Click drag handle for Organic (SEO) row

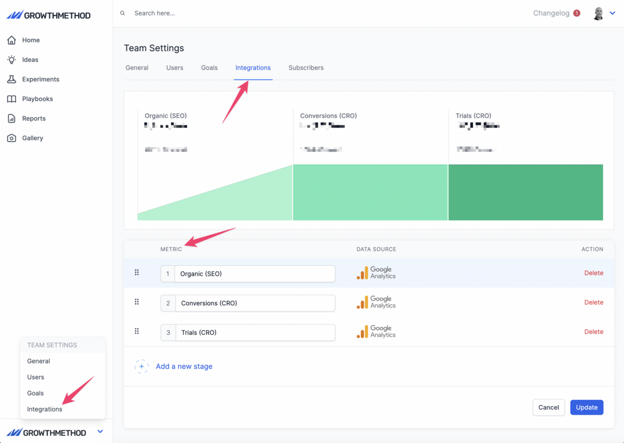136,272
